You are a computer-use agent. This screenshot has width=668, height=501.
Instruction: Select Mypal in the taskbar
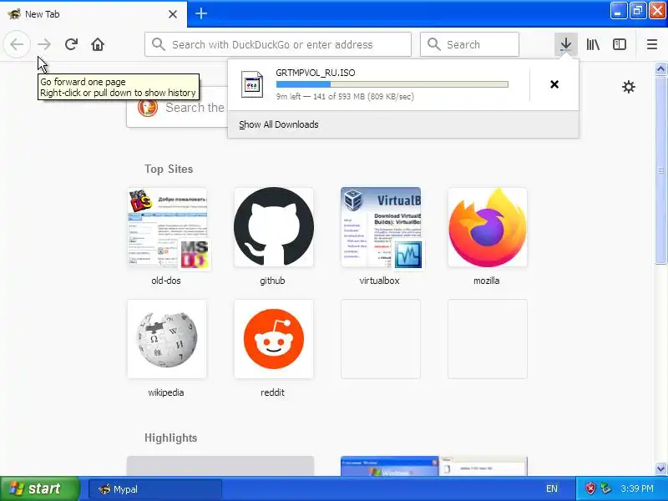click(155, 489)
